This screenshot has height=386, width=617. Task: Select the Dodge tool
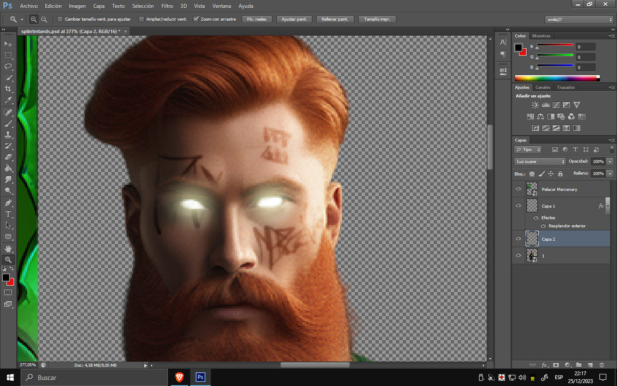point(8,191)
